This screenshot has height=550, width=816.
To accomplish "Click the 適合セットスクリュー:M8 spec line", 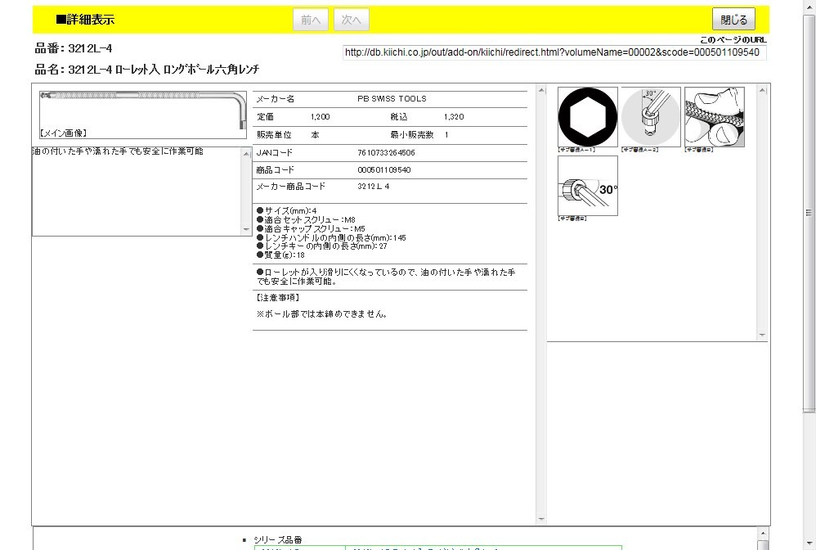I will [306, 220].
